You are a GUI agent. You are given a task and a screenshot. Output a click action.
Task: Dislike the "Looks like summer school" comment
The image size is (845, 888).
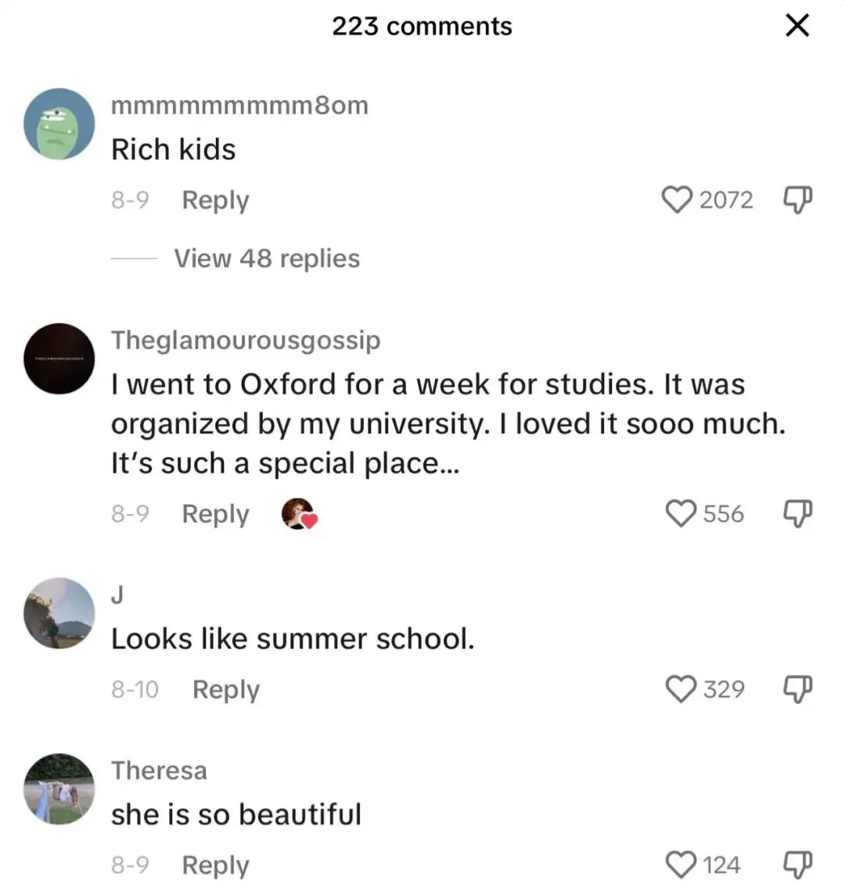pos(797,689)
